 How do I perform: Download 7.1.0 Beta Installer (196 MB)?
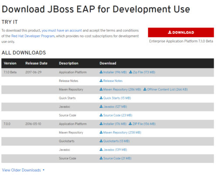point(113,72)
